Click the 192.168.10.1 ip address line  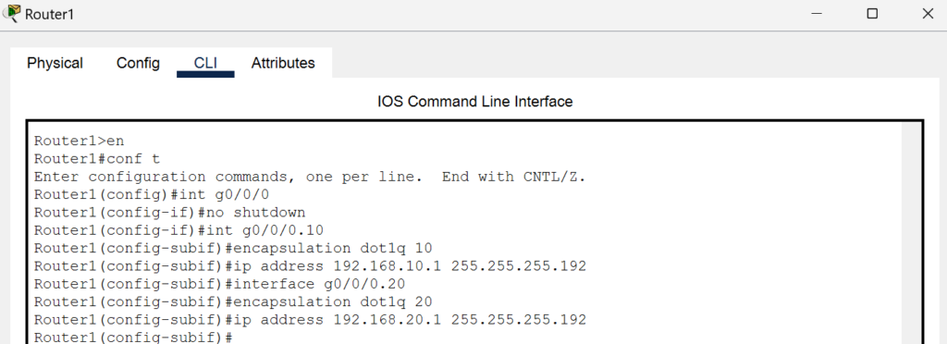[310, 266]
